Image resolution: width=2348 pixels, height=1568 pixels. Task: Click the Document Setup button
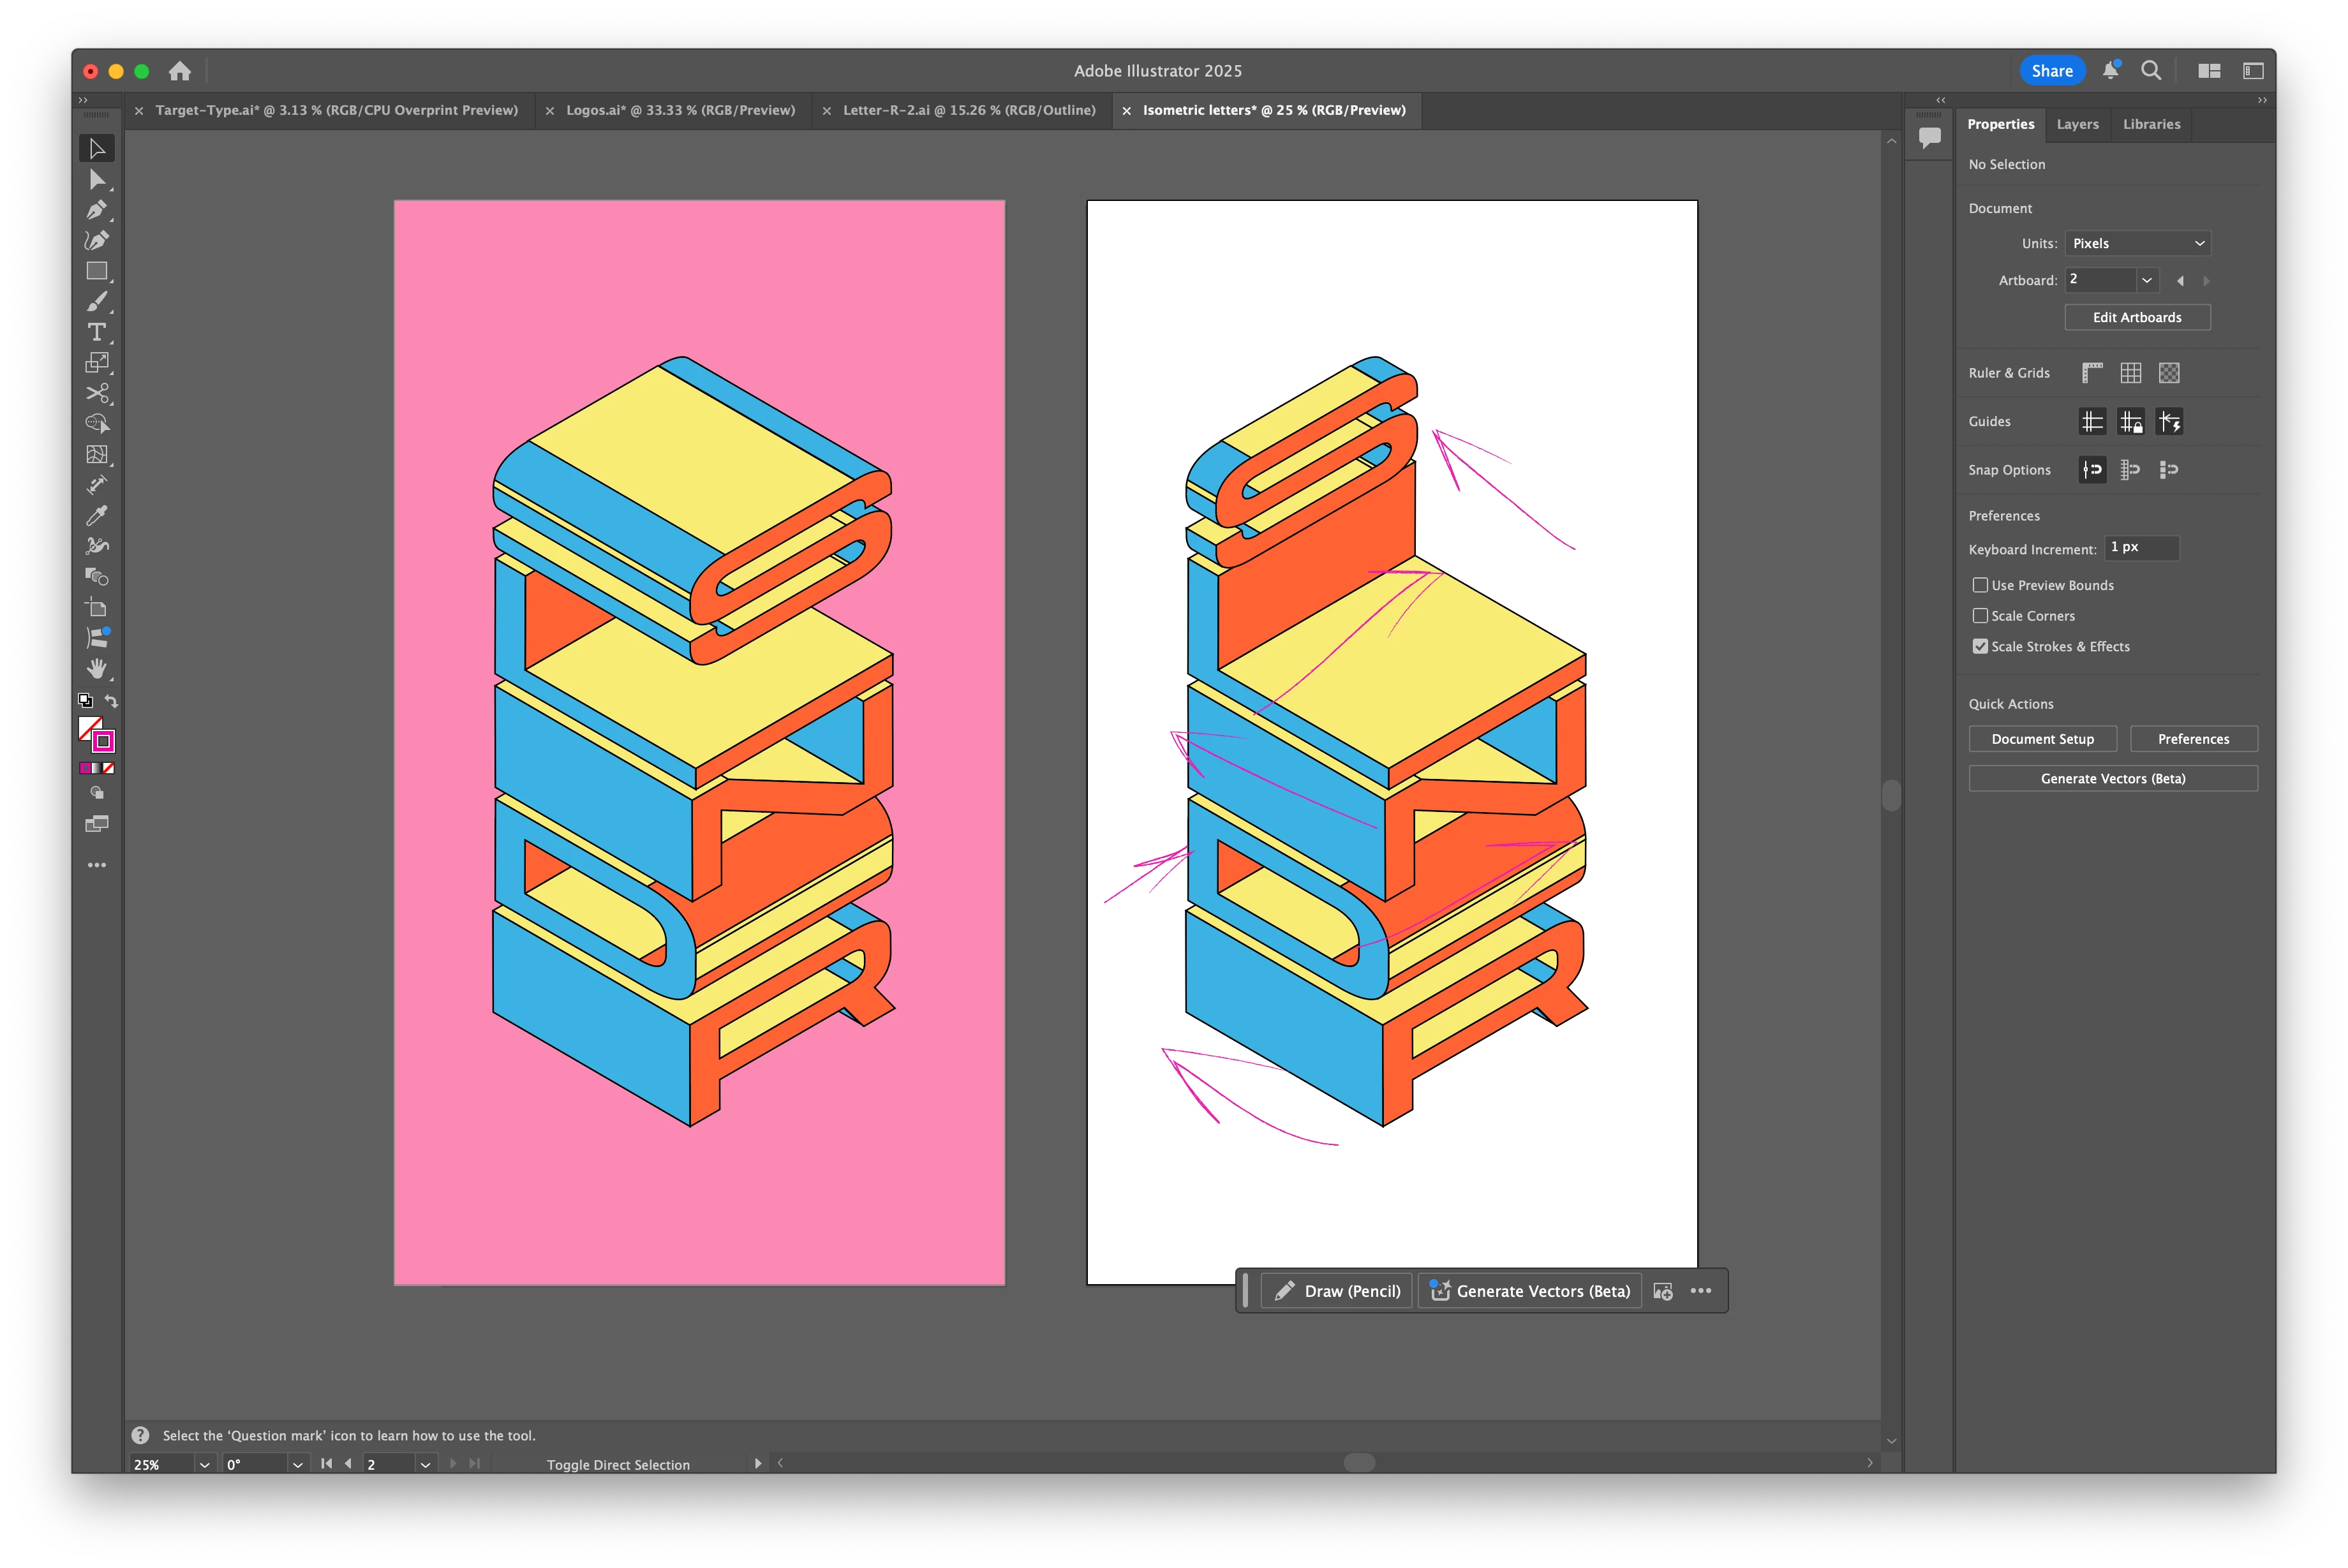[2042, 739]
